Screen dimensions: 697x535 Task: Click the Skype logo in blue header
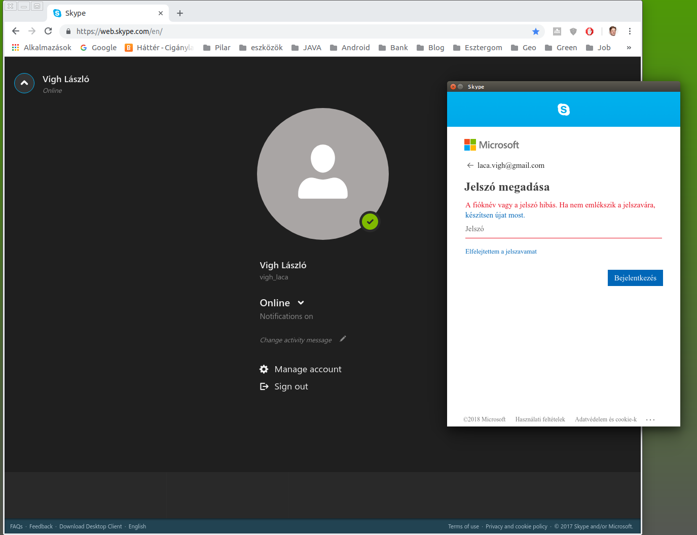[564, 110]
